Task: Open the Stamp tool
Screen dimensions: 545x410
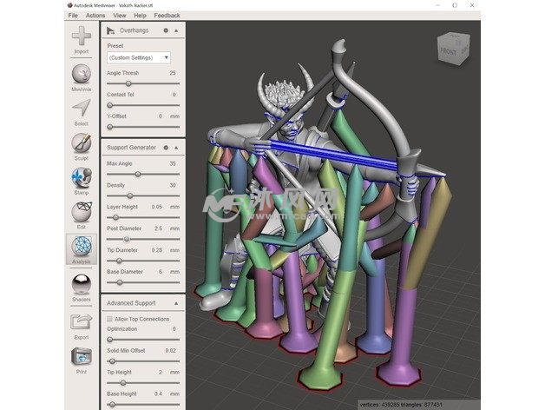Action: [x=81, y=178]
